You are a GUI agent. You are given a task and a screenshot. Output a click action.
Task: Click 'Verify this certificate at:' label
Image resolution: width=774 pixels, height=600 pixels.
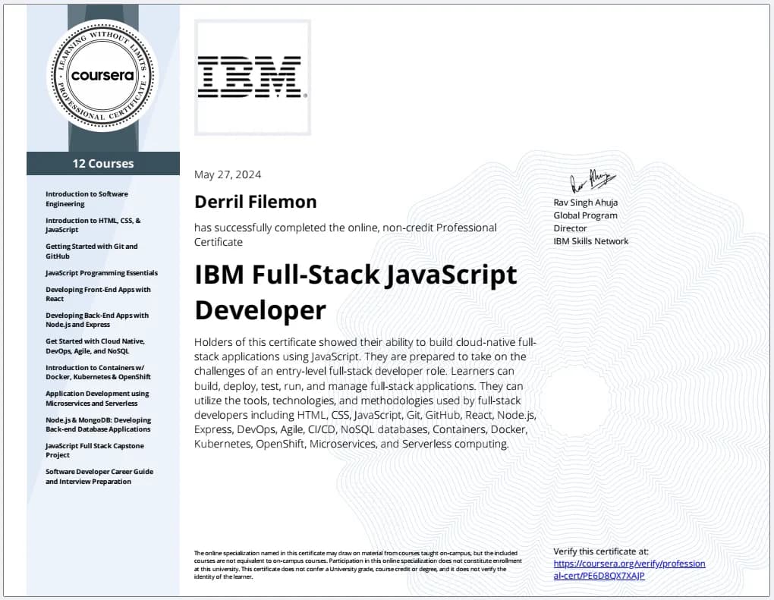coord(601,551)
